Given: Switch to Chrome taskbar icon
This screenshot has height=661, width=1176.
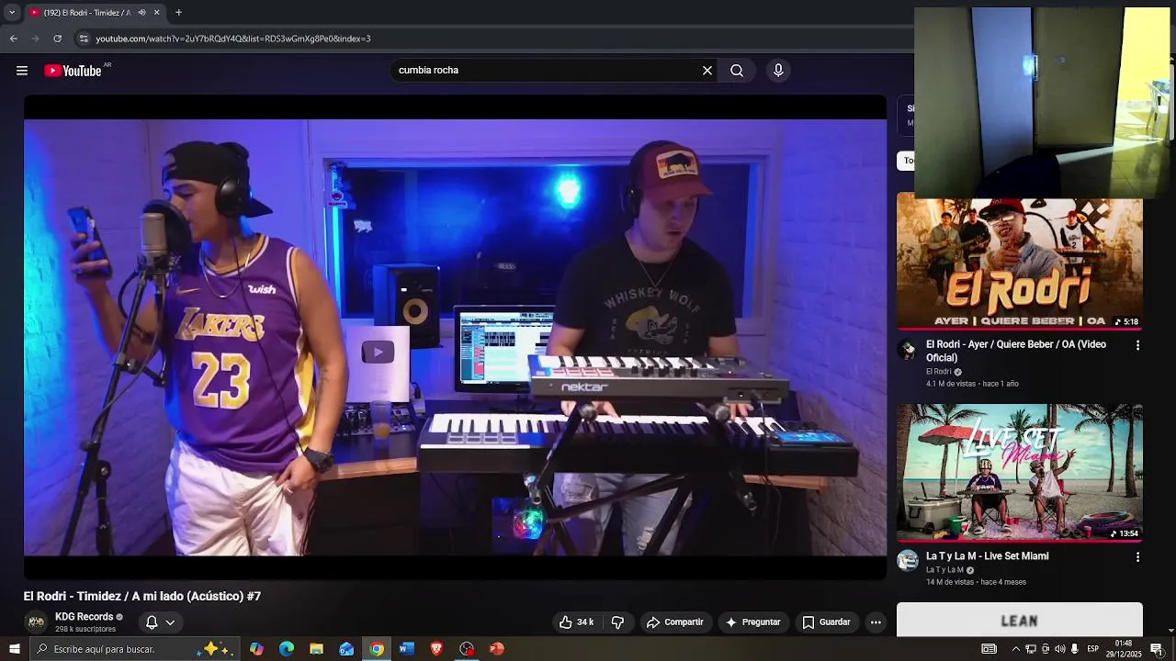Looking at the screenshot, I should 377,649.
